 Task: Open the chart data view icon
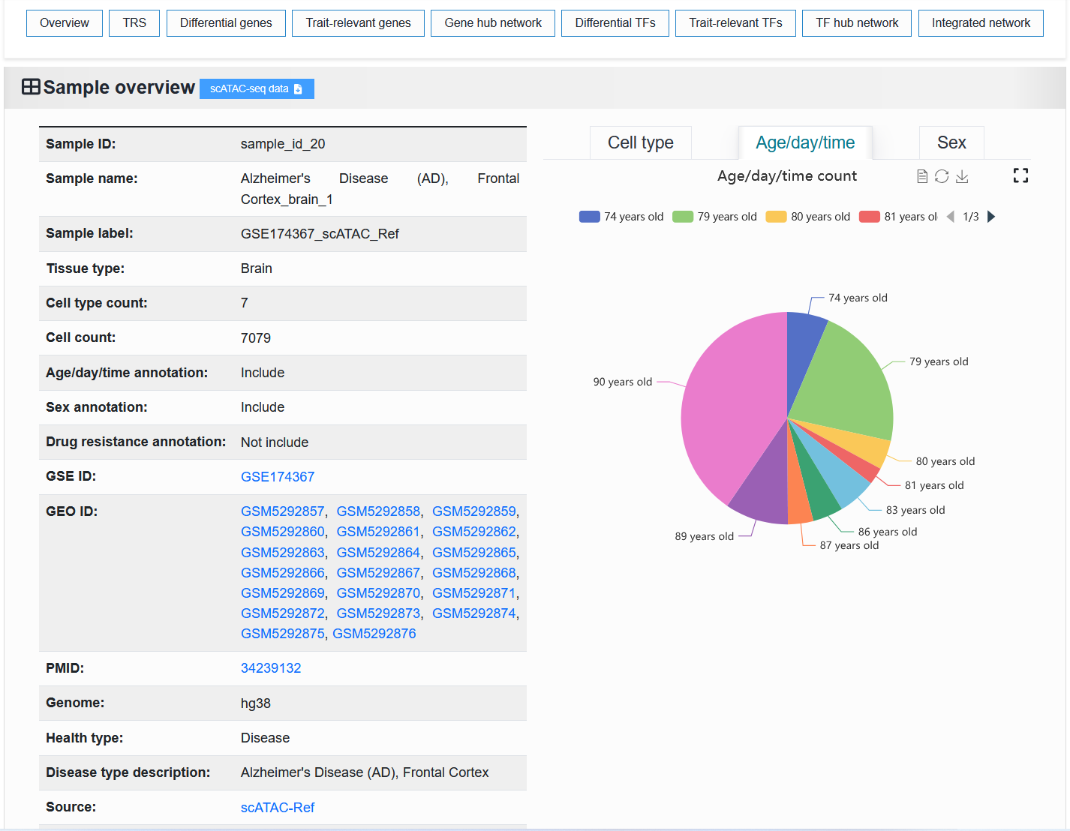(922, 176)
